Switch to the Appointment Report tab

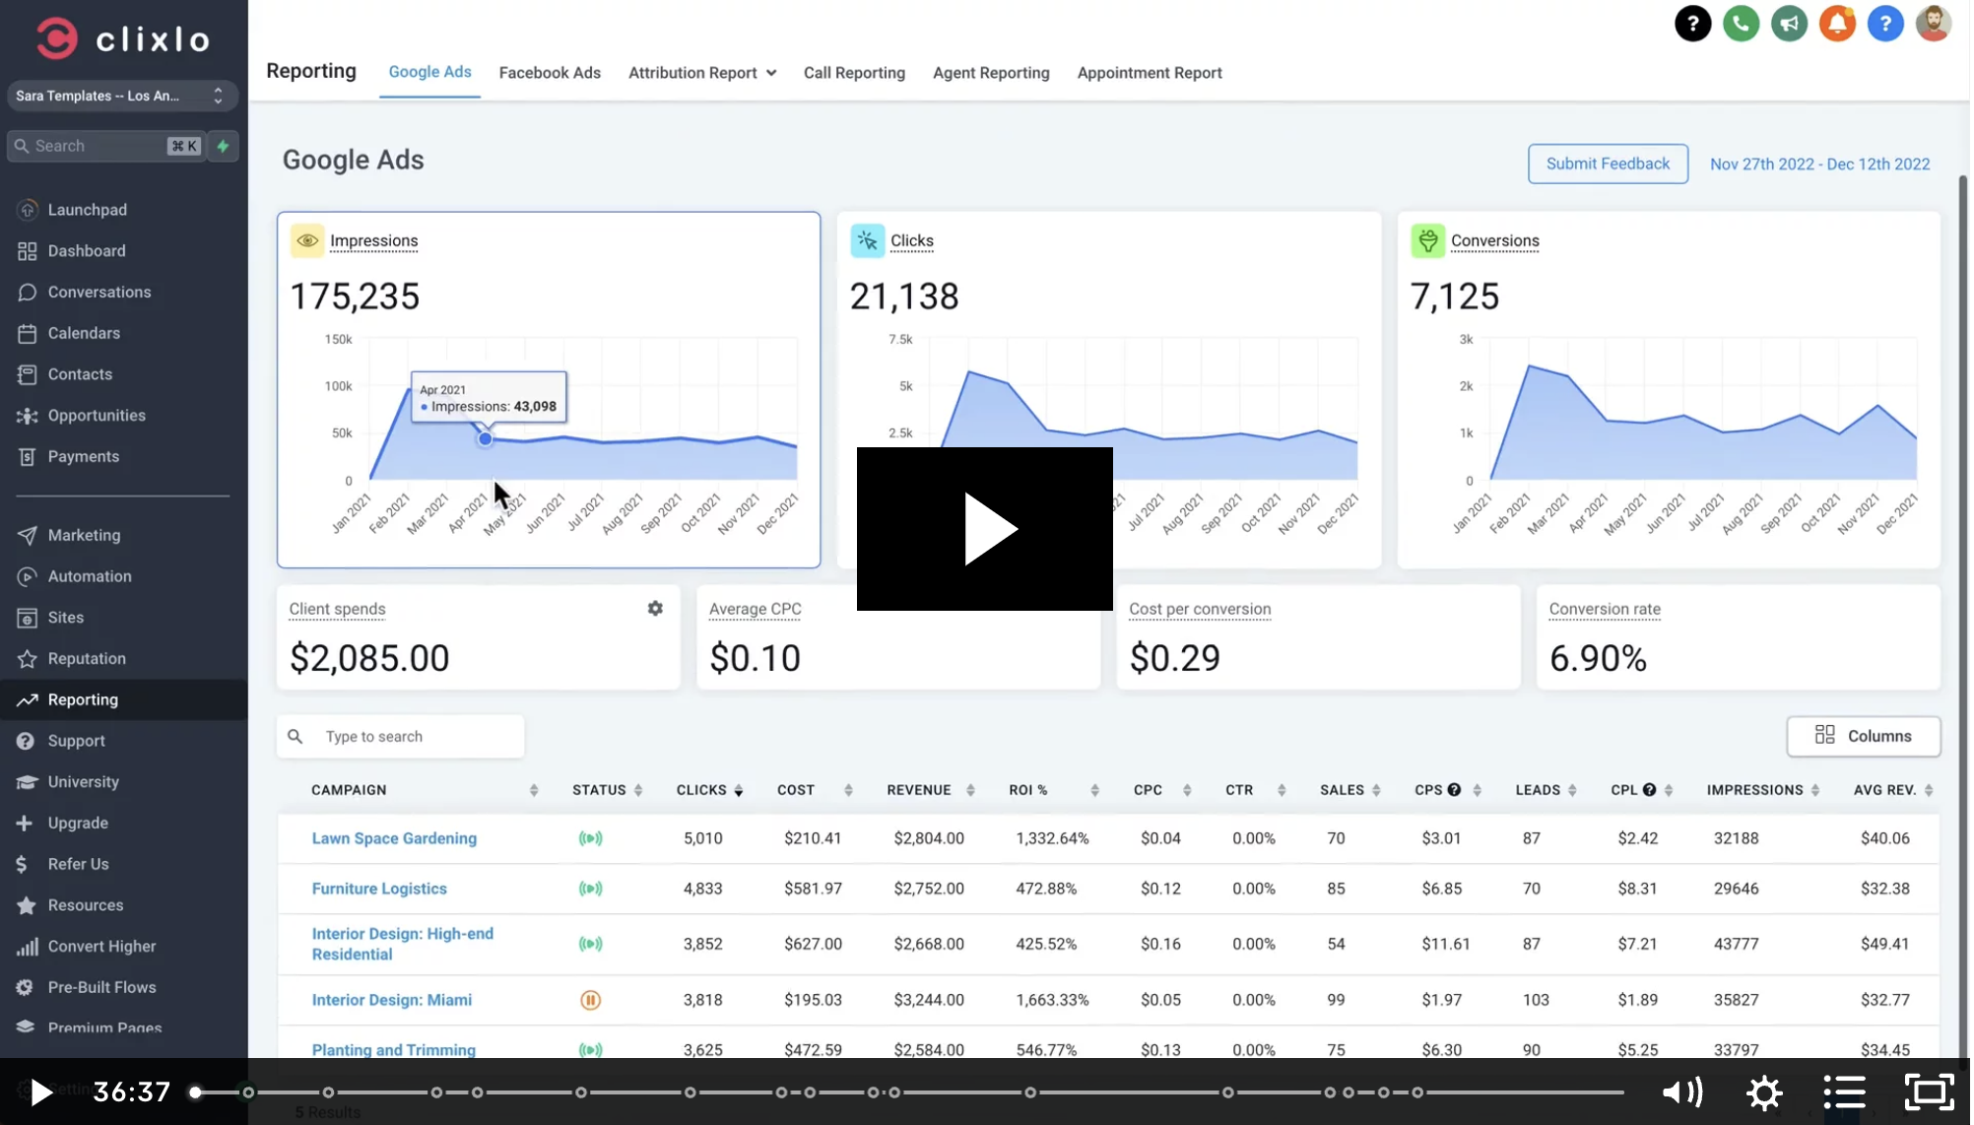click(1151, 73)
